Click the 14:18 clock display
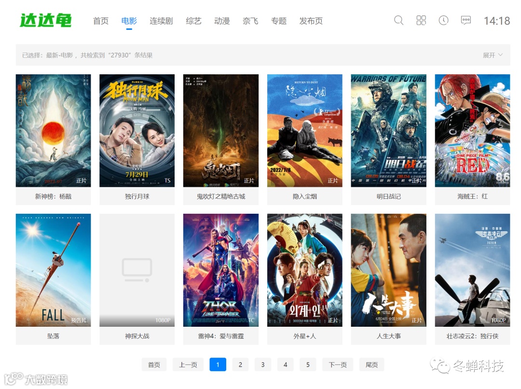Image resolution: width=521 pixels, height=389 pixels. (497, 21)
